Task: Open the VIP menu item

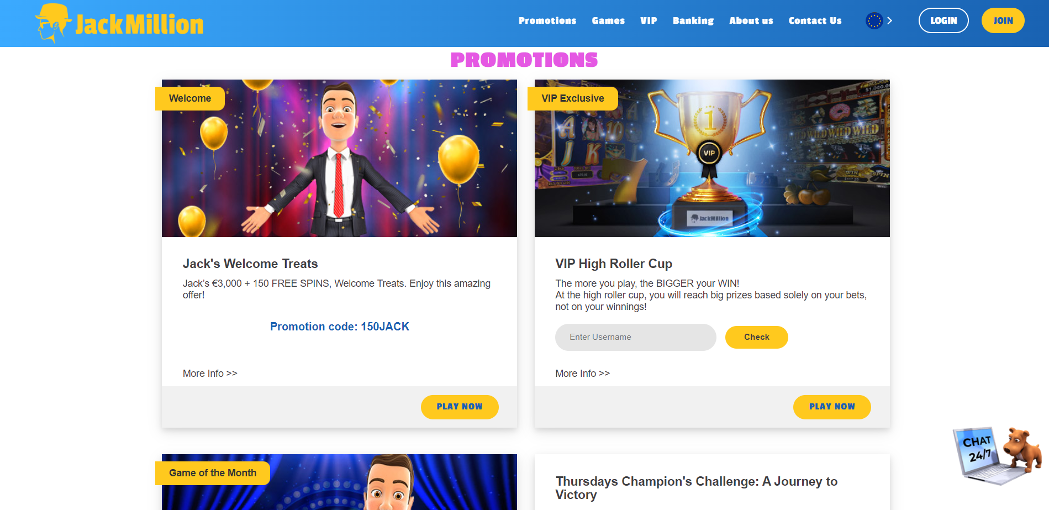Action: (x=649, y=20)
